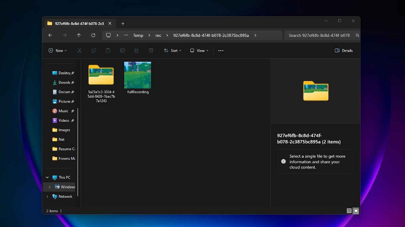Open the Sort dropdown

172,50
